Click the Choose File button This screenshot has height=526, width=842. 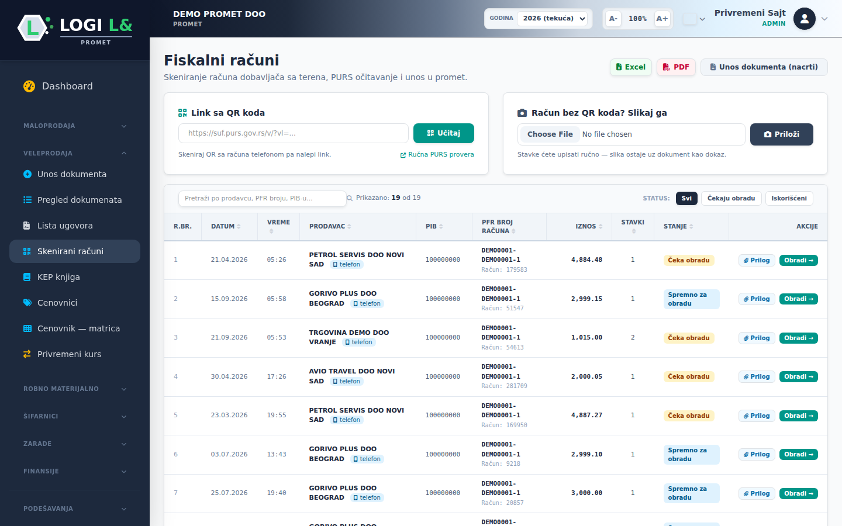(x=550, y=134)
